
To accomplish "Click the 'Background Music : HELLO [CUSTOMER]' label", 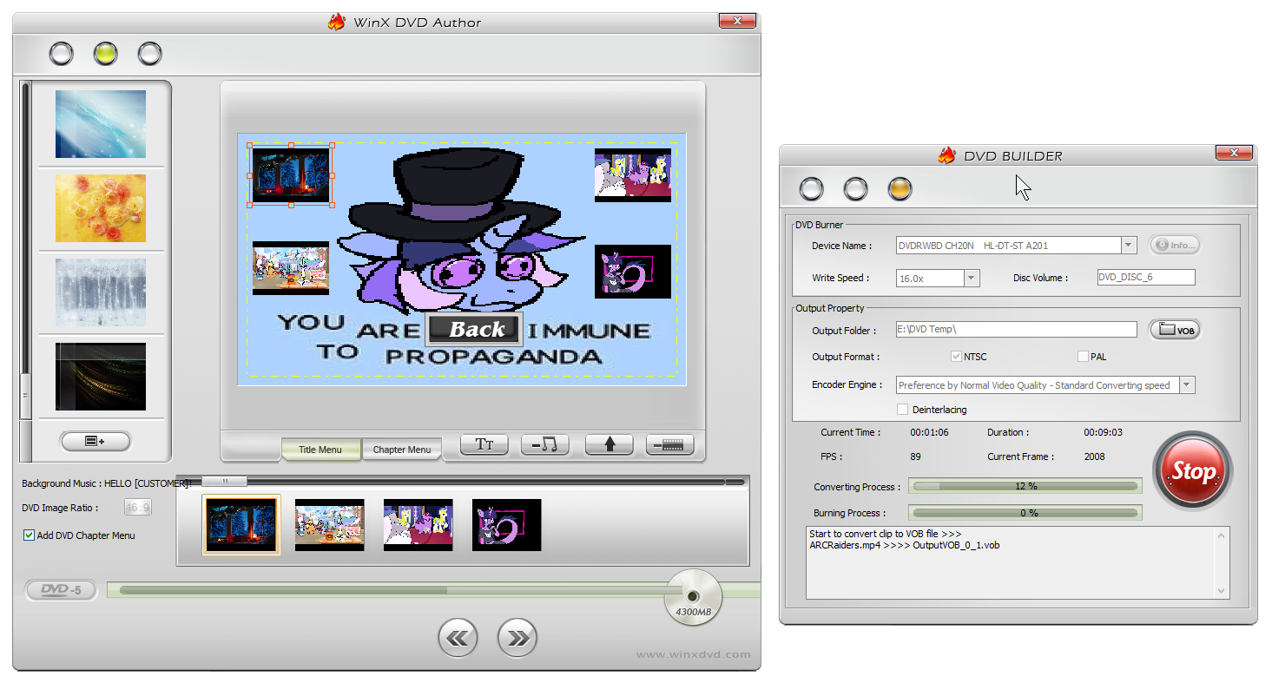I will pyautogui.click(x=106, y=483).
